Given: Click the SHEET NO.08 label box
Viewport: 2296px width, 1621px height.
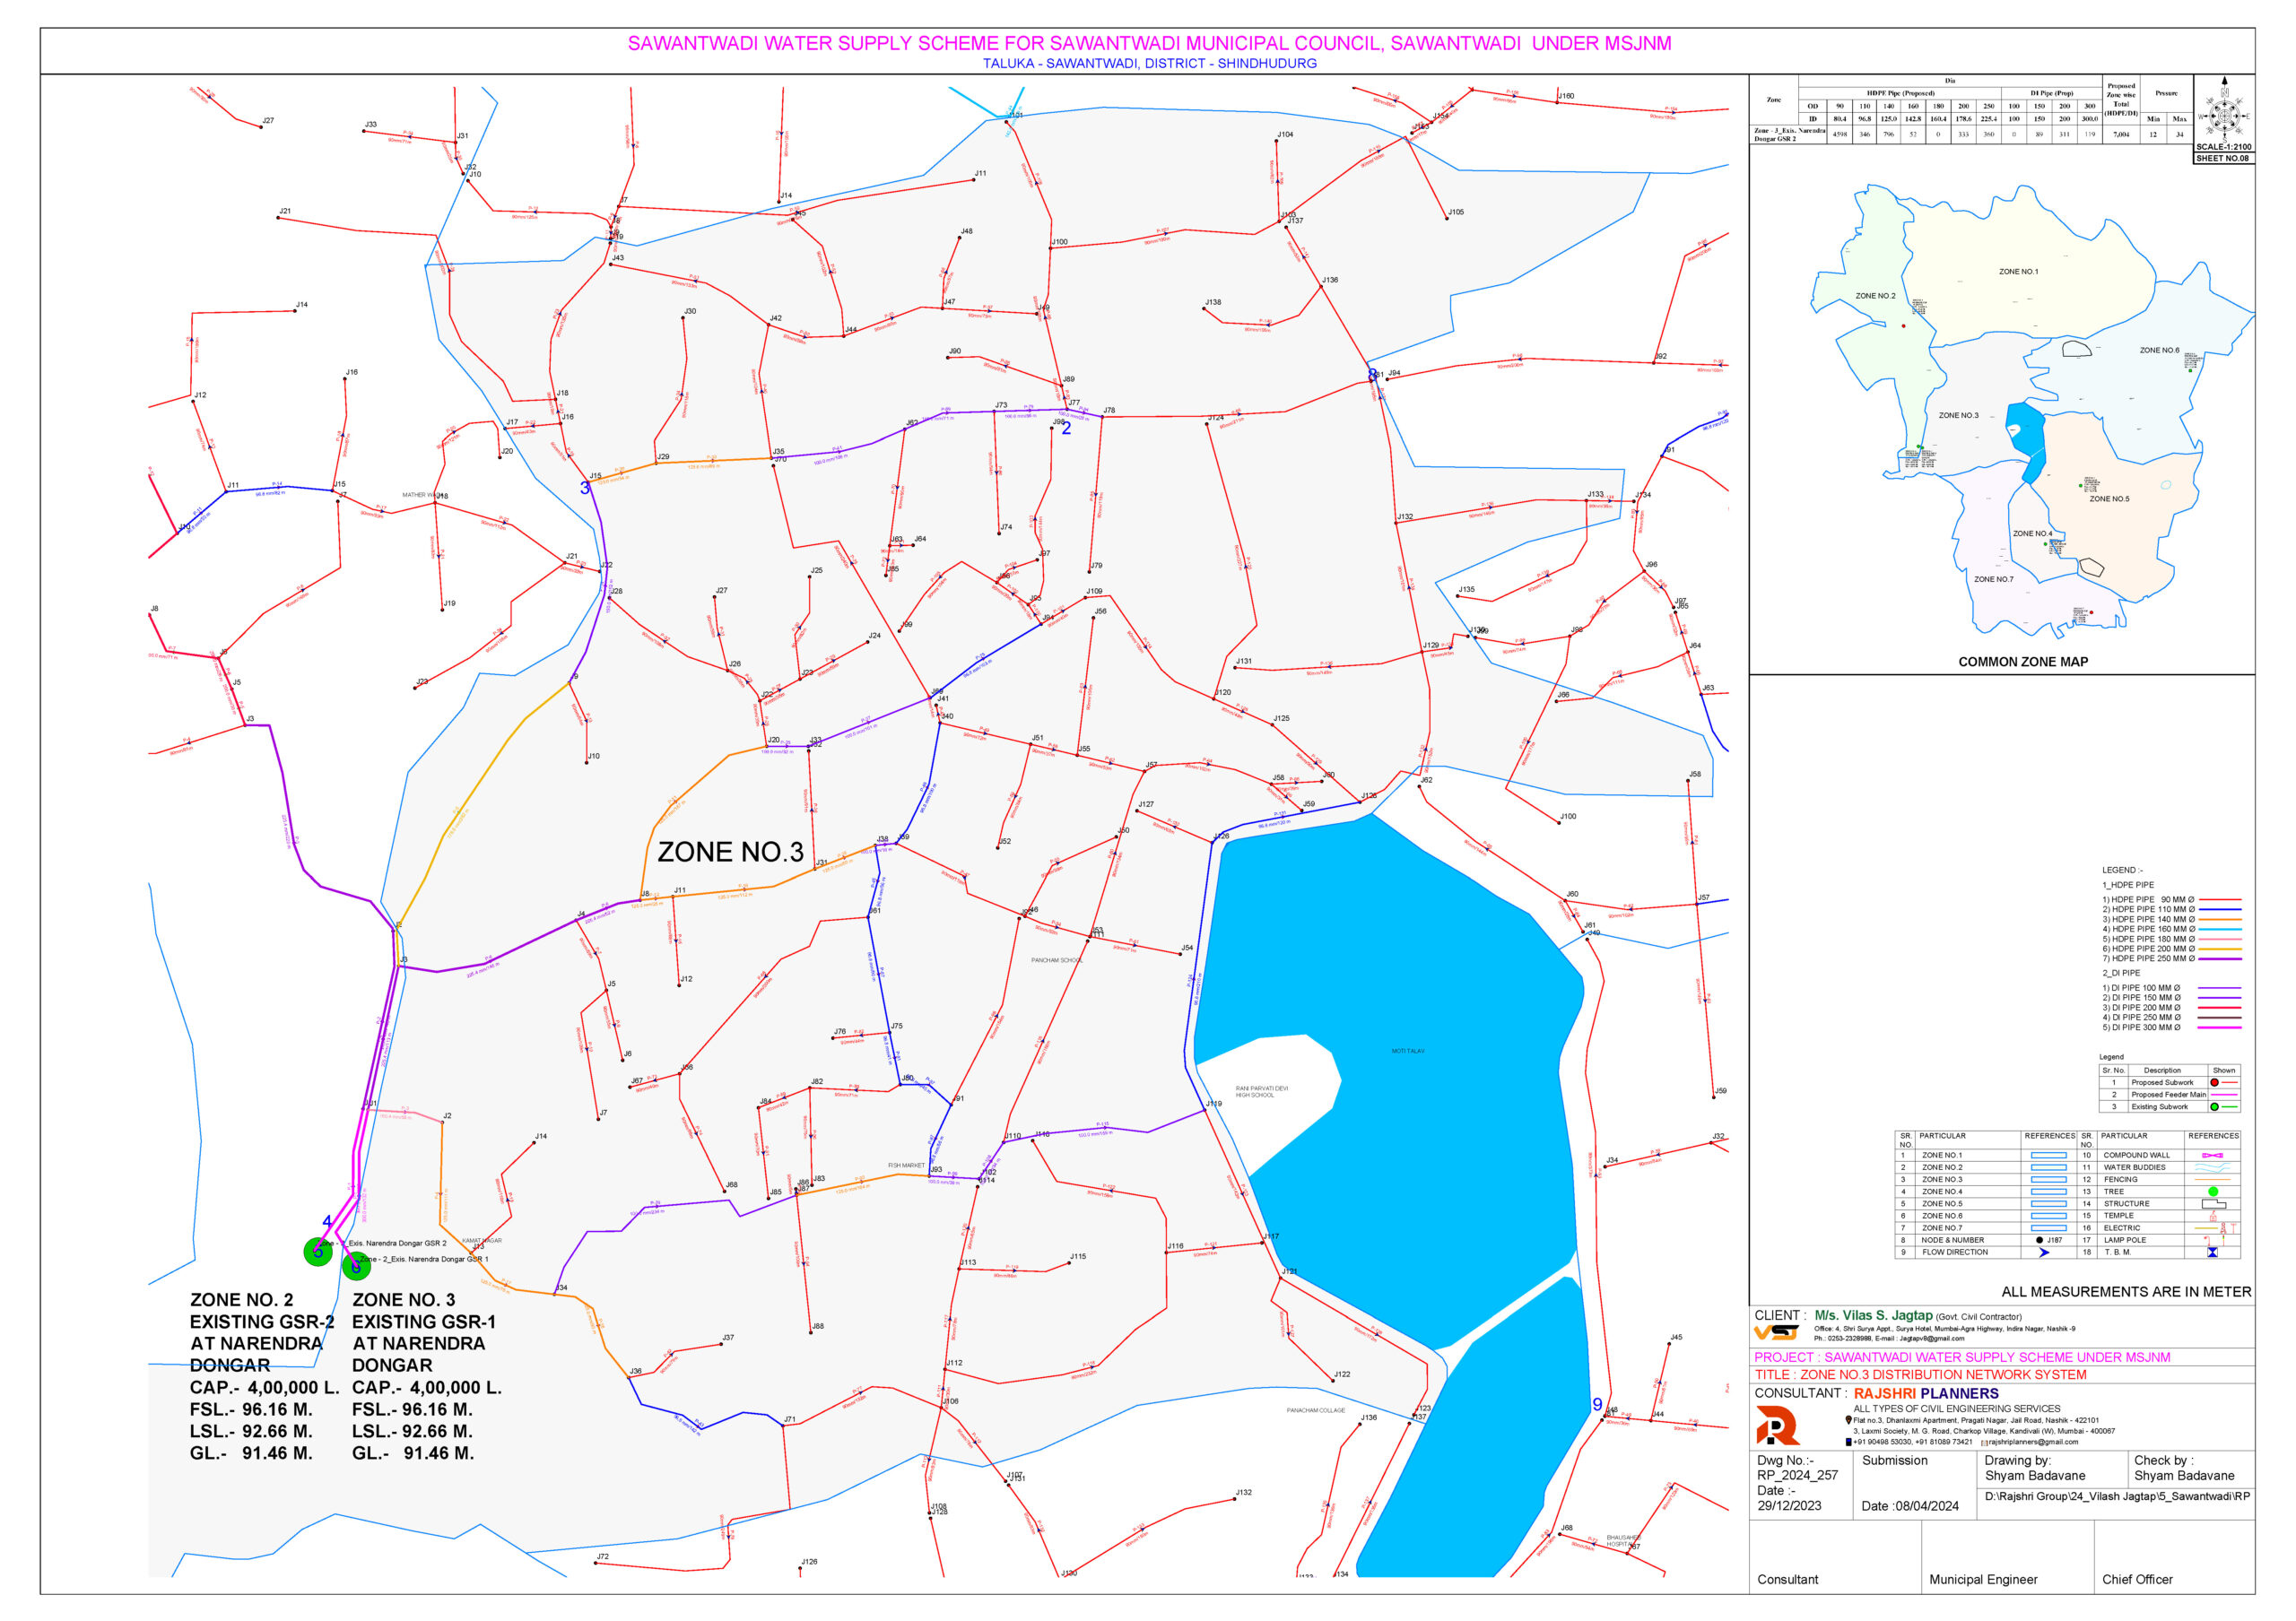Looking at the screenshot, I should click(x=2222, y=158).
